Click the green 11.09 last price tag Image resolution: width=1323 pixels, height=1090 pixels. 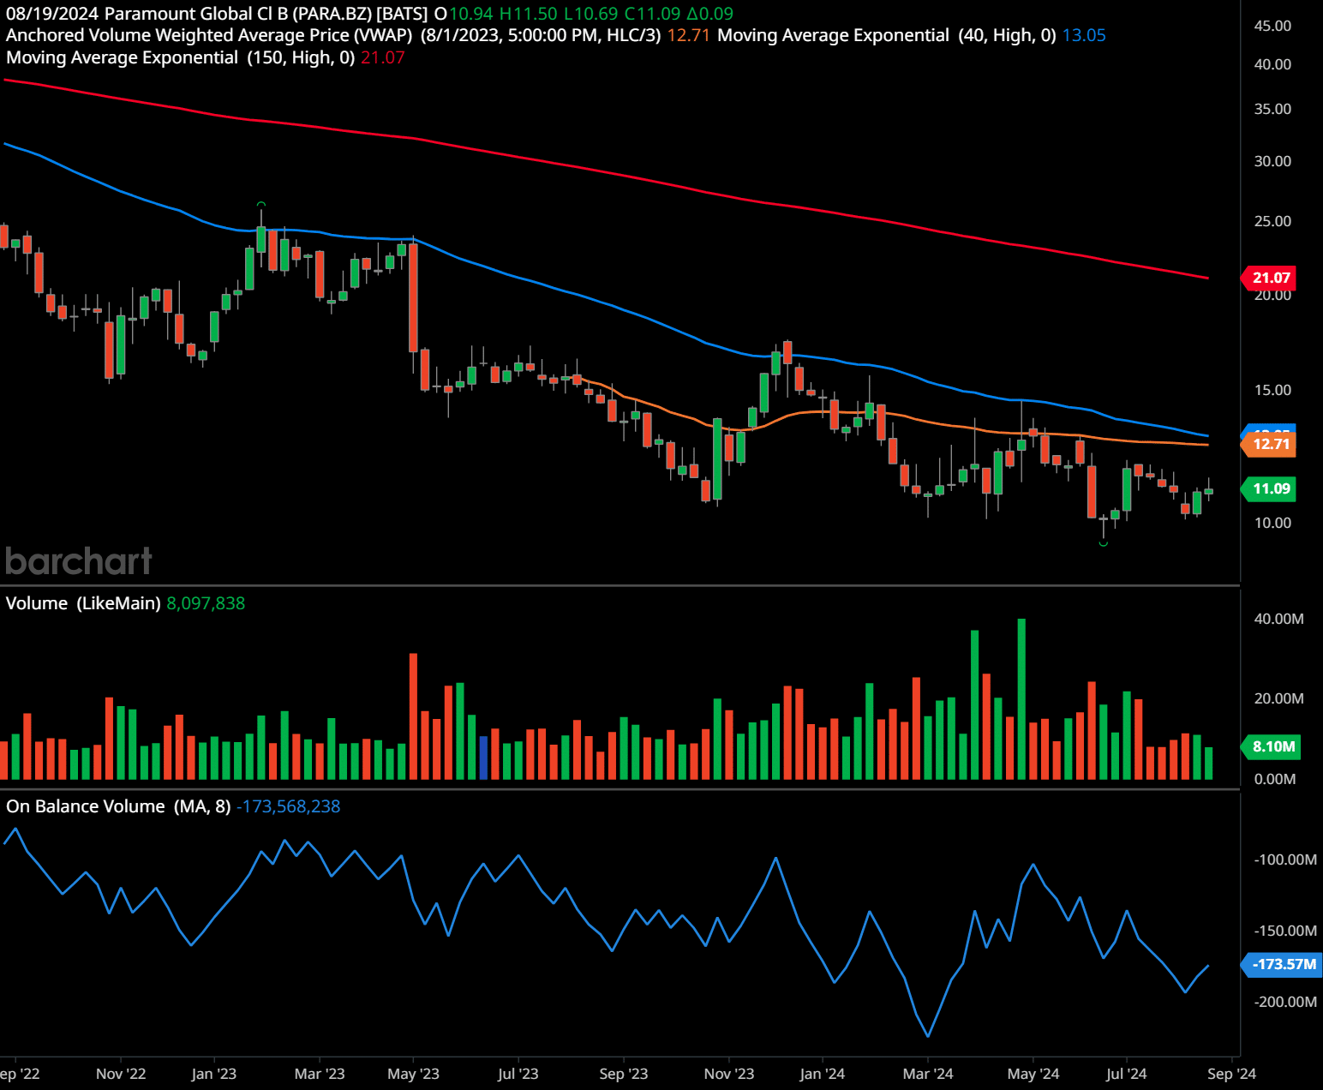pyautogui.click(x=1269, y=488)
